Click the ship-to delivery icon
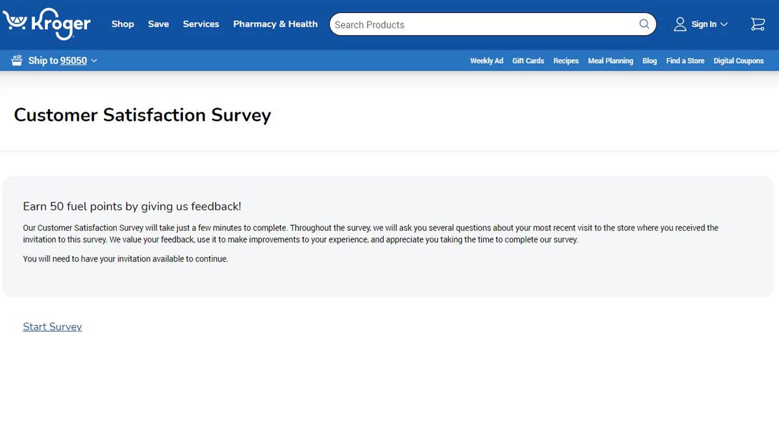 click(17, 60)
